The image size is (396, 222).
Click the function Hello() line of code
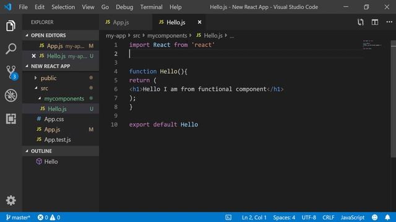pos(158,72)
